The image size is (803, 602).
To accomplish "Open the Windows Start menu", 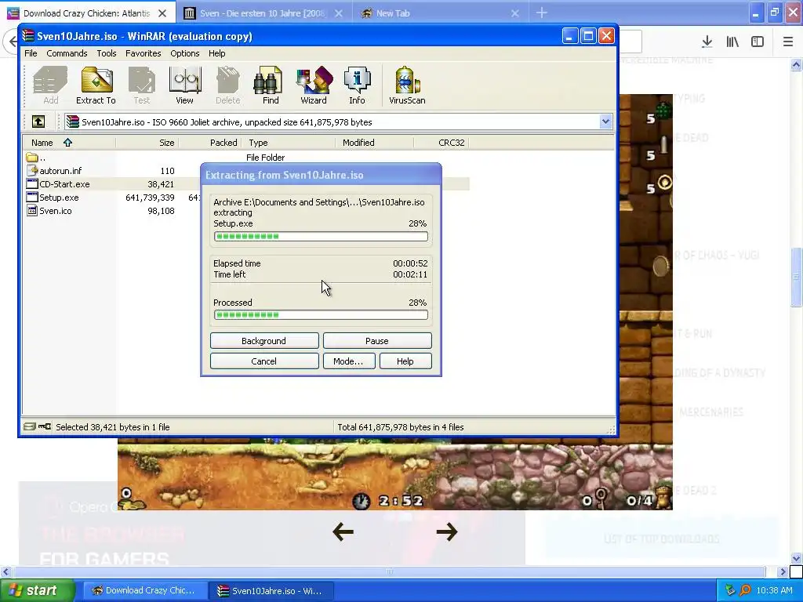I will [38, 590].
